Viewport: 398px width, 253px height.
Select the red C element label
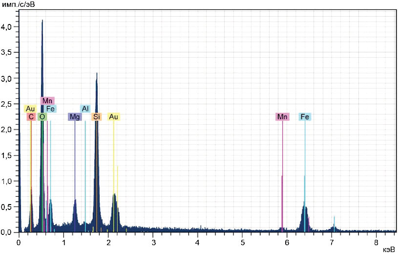(31, 117)
